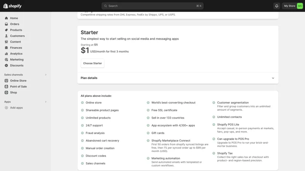Screen dimensions: 305x171
Task: Click the Customers person icon
Action: tap(6, 36)
